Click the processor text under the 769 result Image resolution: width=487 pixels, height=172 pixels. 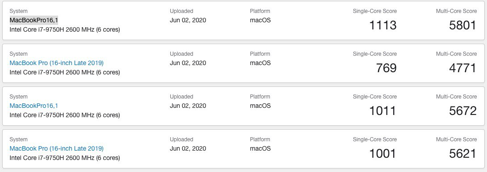[x=65, y=72]
